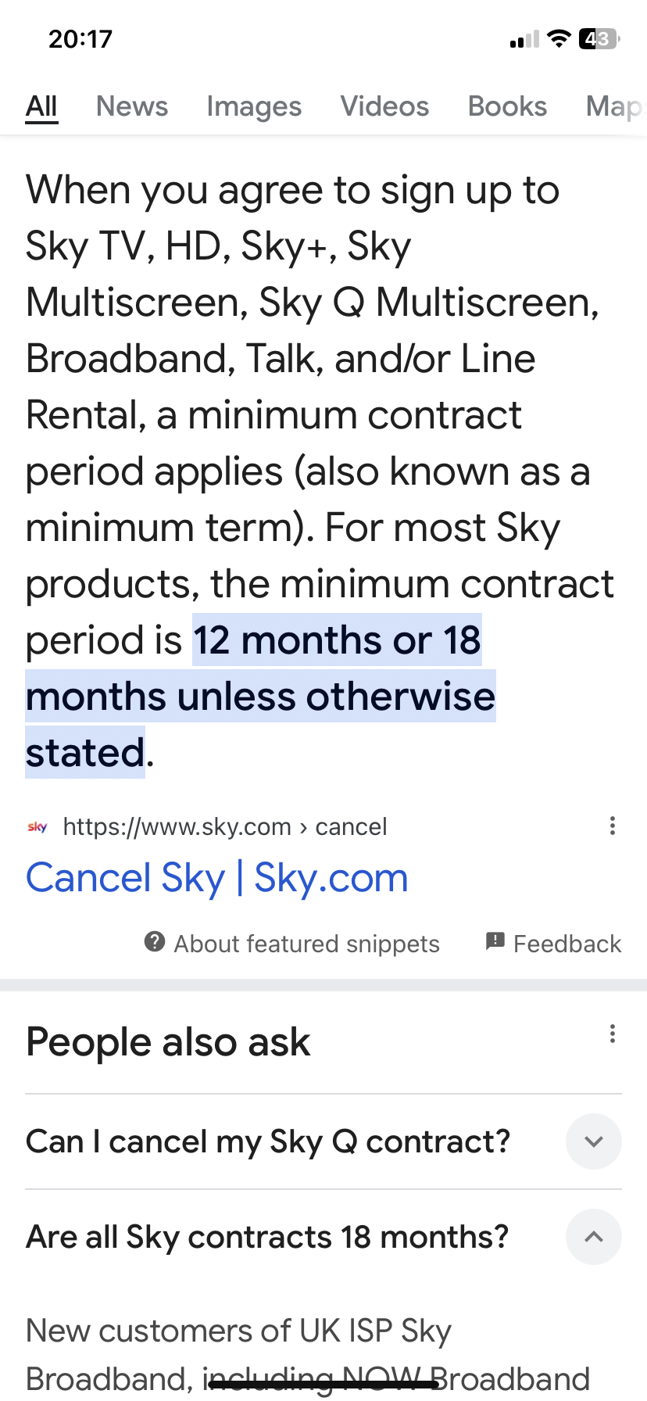The width and height of the screenshot is (647, 1401).
Task: Open the featured snippet three-dot menu
Action: coord(613,826)
